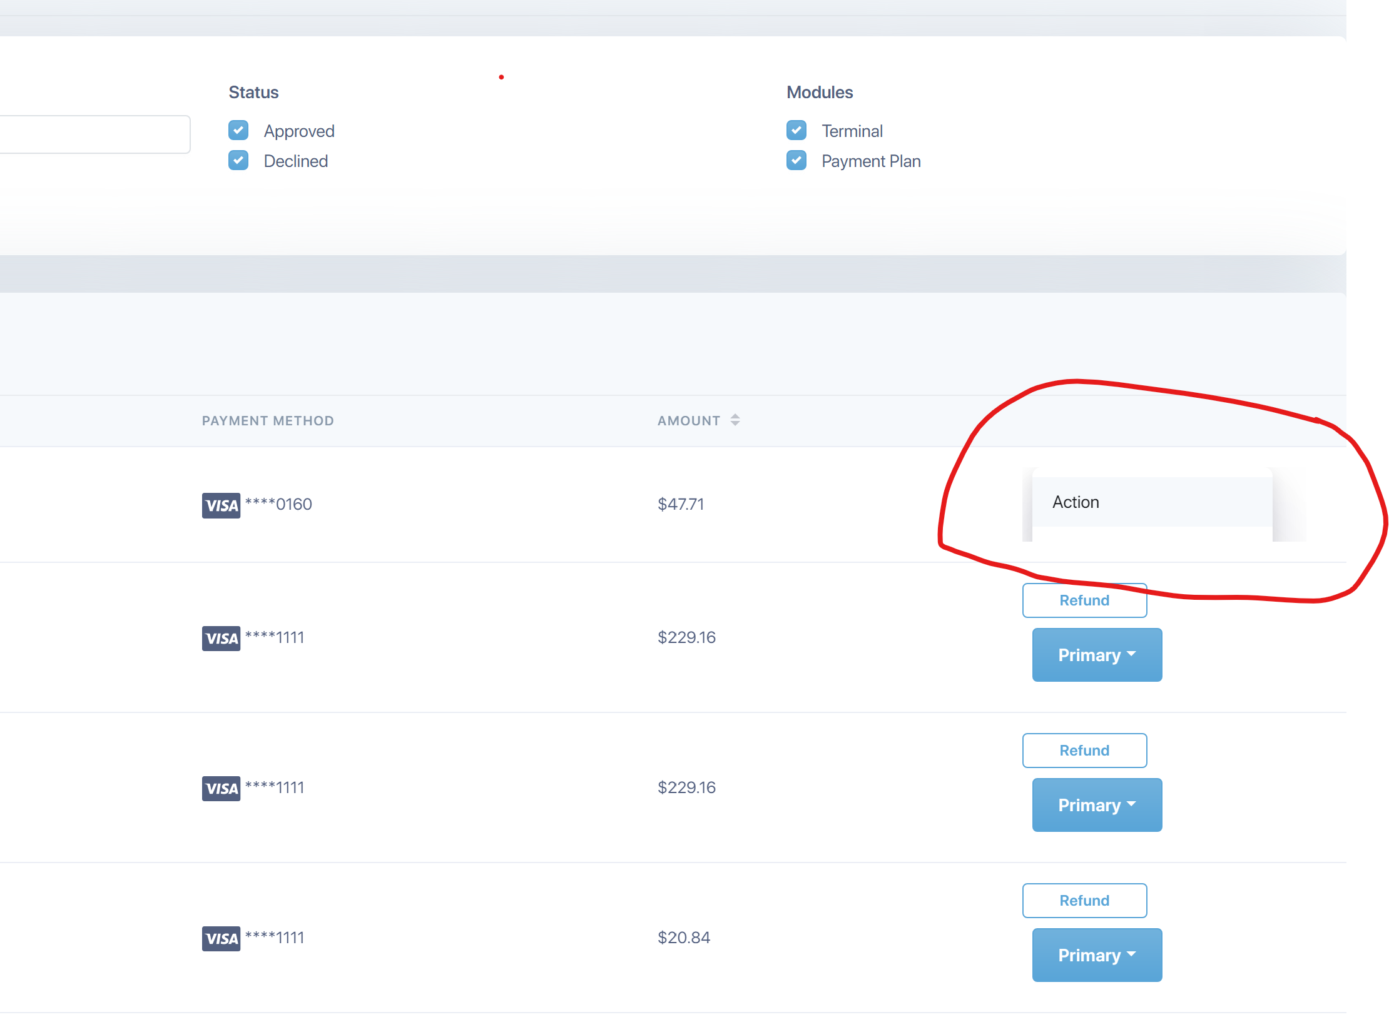Click the VISA icon in the third payment row

[220, 787]
